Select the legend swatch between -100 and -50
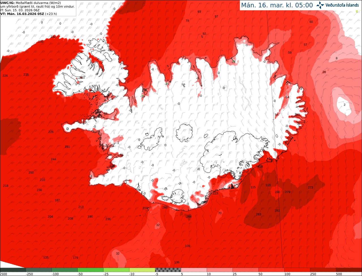The image size is (362, 276). pyautogui.click(x=65, y=270)
